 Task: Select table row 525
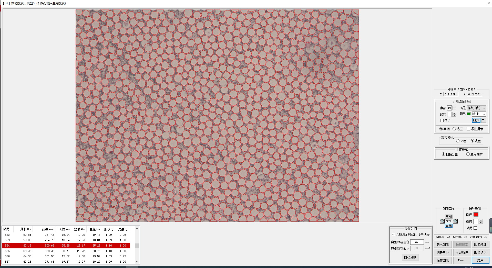(x=66, y=251)
